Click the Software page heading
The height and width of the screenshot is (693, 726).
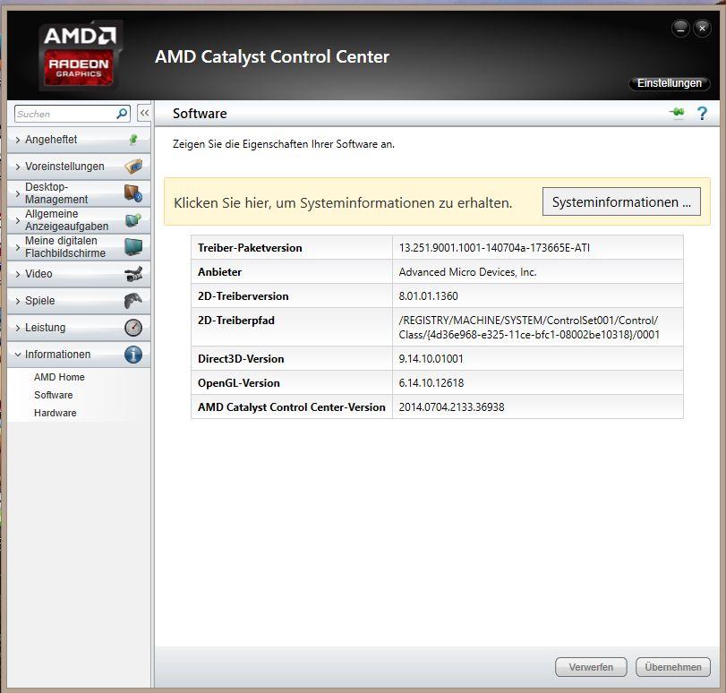tap(200, 114)
